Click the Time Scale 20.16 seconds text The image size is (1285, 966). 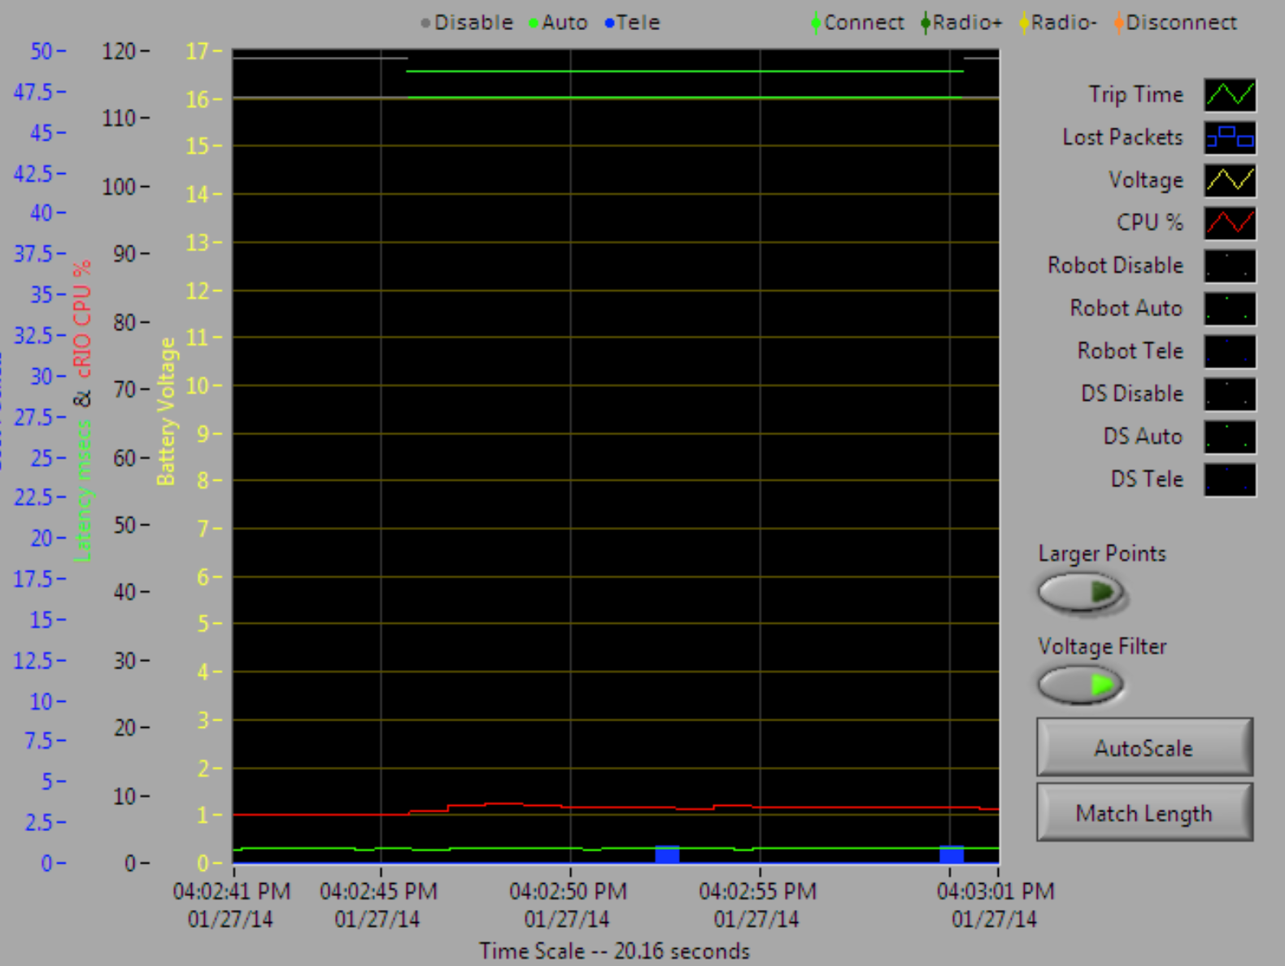(x=614, y=951)
